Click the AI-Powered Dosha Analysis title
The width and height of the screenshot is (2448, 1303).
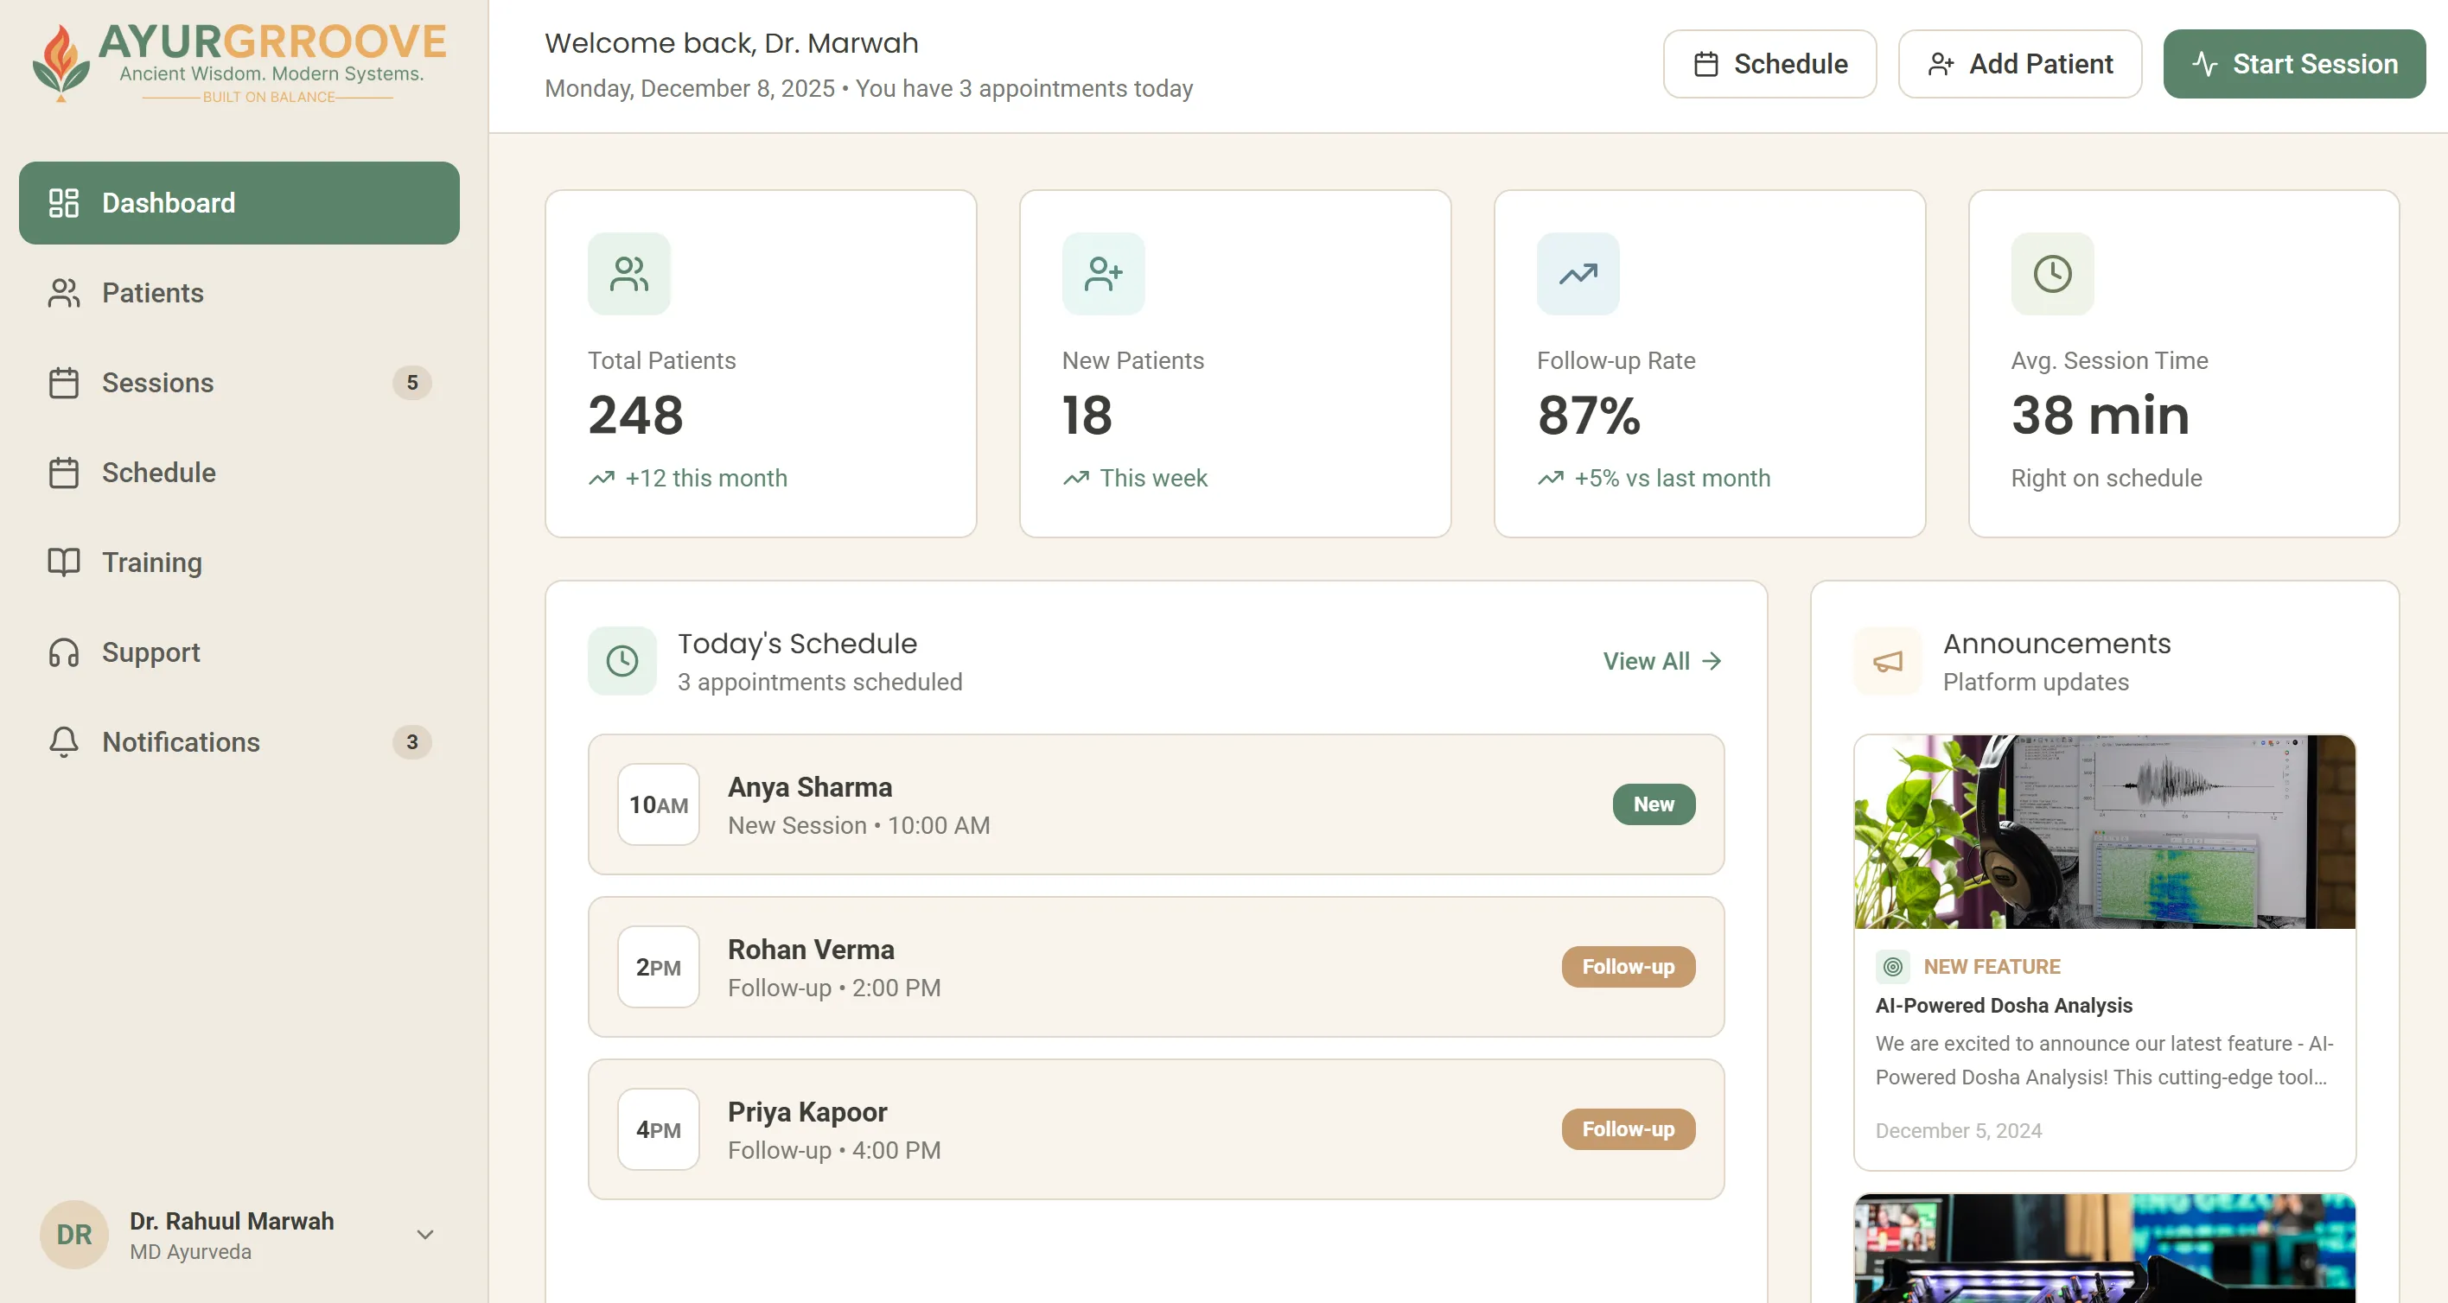[2003, 1005]
